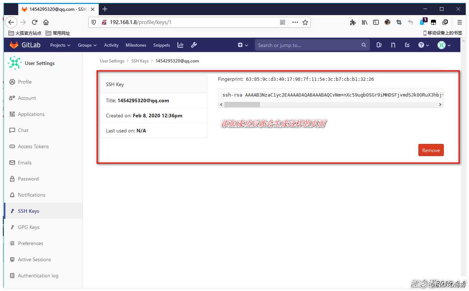Click the ssh-rsa public key text
Viewport: 469px width, 291px height.
(x=333, y=95)
